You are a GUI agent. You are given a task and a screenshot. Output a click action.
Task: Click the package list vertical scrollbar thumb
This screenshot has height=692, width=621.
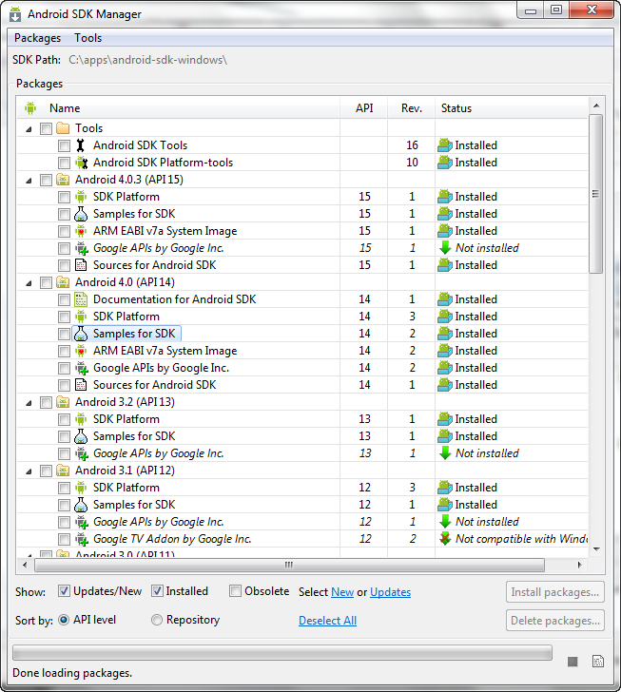coord(596,194)
